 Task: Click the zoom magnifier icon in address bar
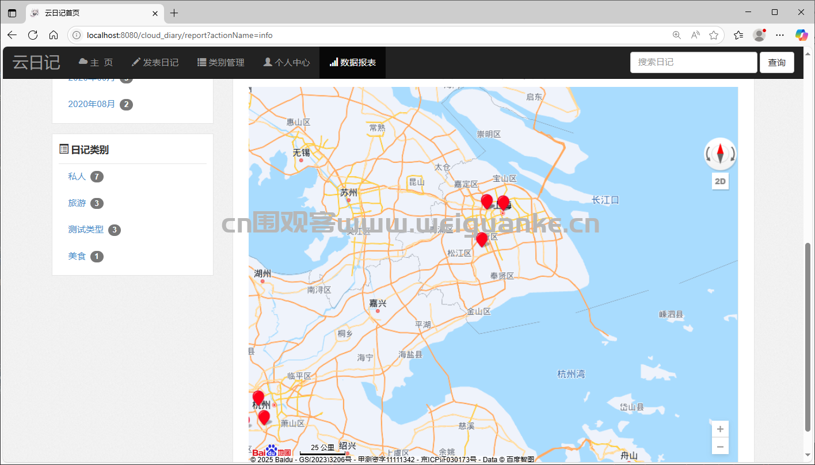coord(677,35)
